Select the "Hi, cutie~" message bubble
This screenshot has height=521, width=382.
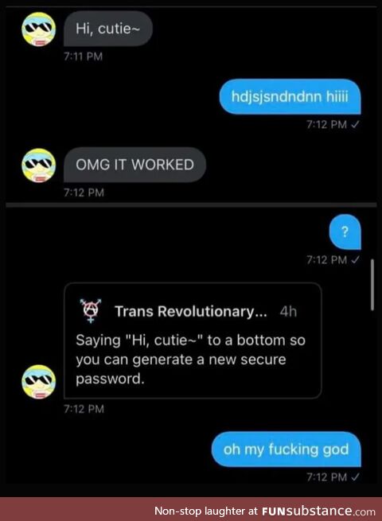click(108, 29)
